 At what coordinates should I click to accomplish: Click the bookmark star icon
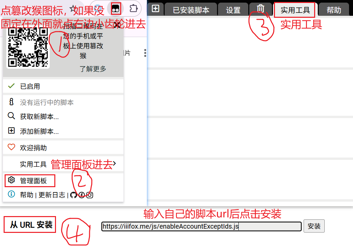[x=73, y=9]
